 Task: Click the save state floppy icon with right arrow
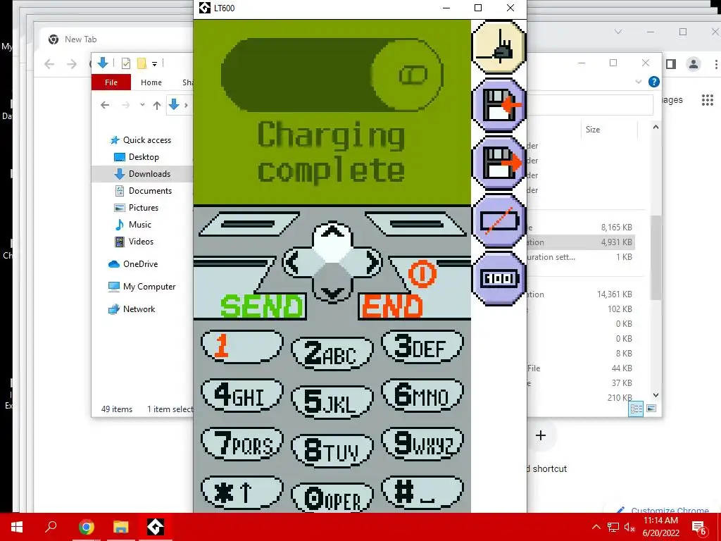499,163
